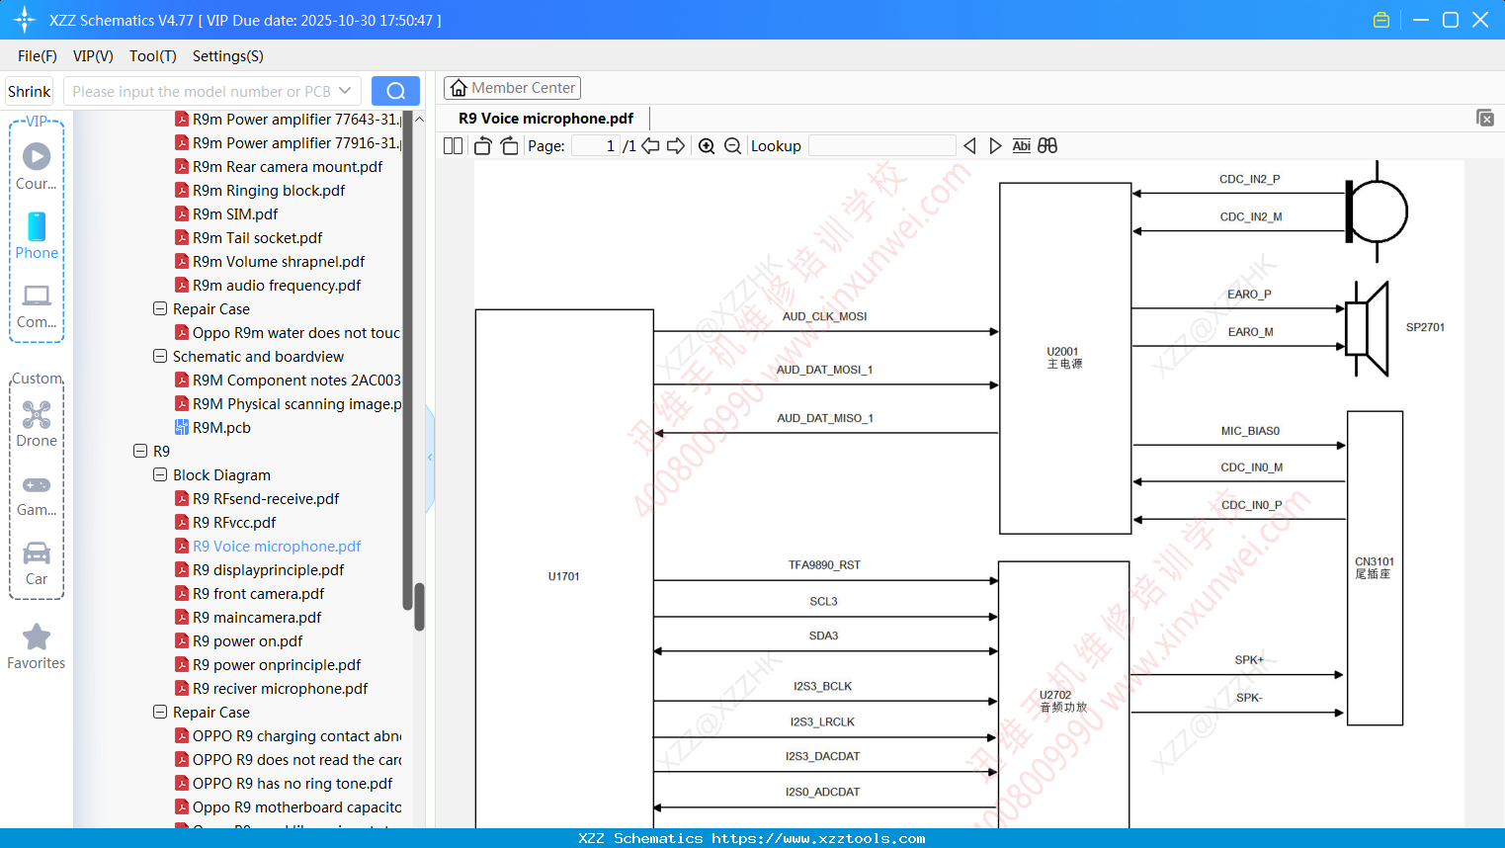Screen dimensions: 1505x848
Task: Open the R9M.pcb boardview file
Action: tap(221, 427)
